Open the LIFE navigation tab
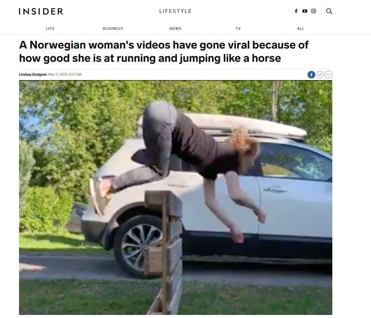Screen dimensions: 371x318 pos(50,29)
